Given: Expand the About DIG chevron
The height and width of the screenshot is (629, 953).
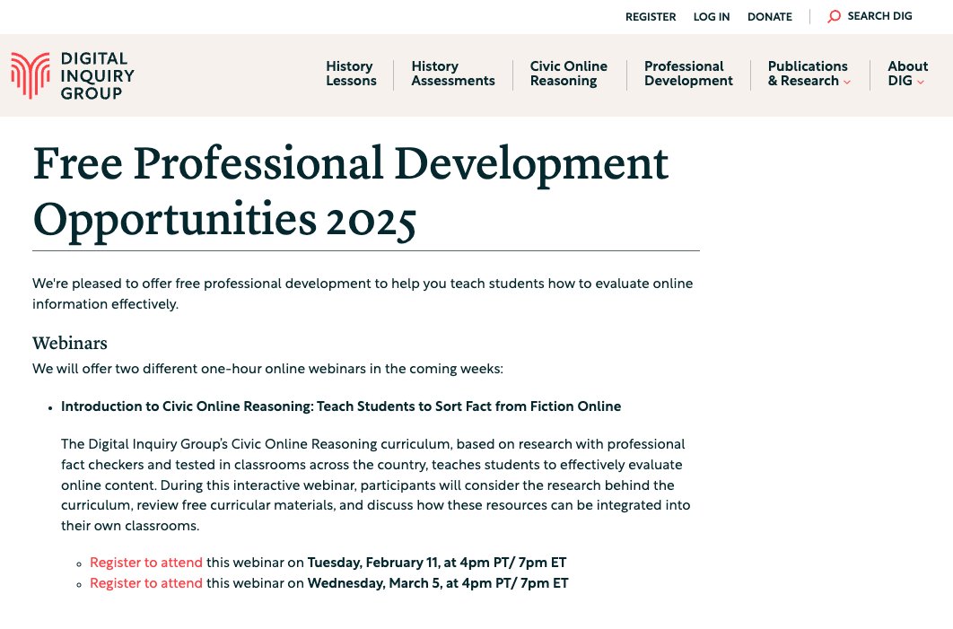Looking at the screenshot, I should (920, 82).
